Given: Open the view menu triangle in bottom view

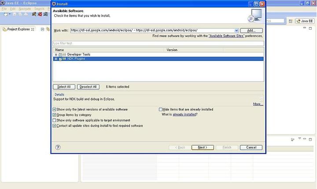Looking at the screenshot, I should tap(300, 138).
